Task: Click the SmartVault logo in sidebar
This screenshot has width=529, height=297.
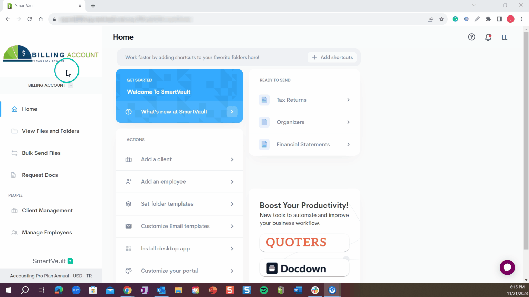Action: pos(53,261)
